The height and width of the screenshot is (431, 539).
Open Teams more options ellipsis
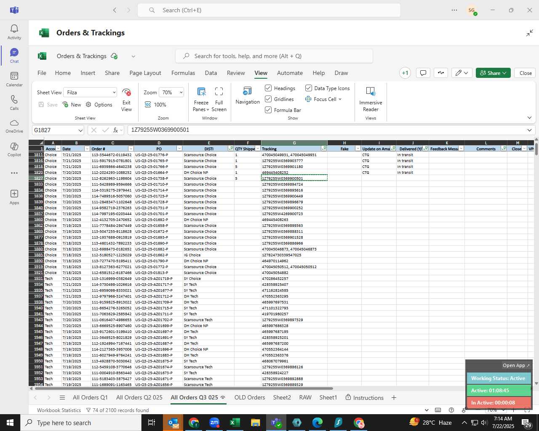(454, 10)
